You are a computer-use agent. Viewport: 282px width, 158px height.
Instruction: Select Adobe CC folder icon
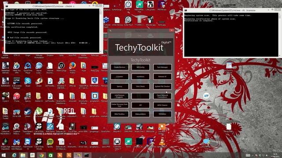tap(39, 97)
